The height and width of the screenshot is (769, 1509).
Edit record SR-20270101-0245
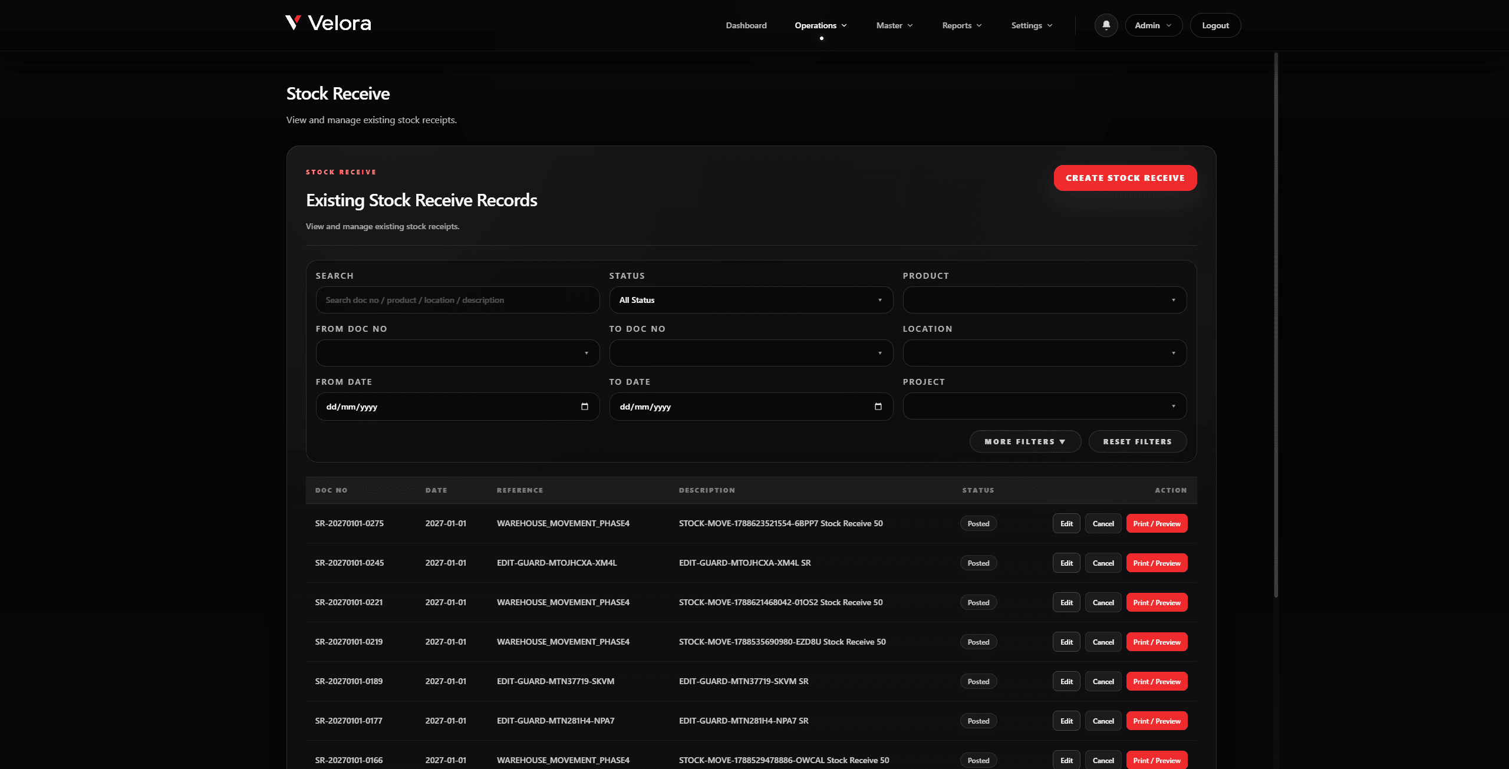click(x=1066, y=563)
